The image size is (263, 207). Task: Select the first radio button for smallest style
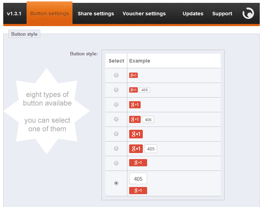(x=116, y=75)
